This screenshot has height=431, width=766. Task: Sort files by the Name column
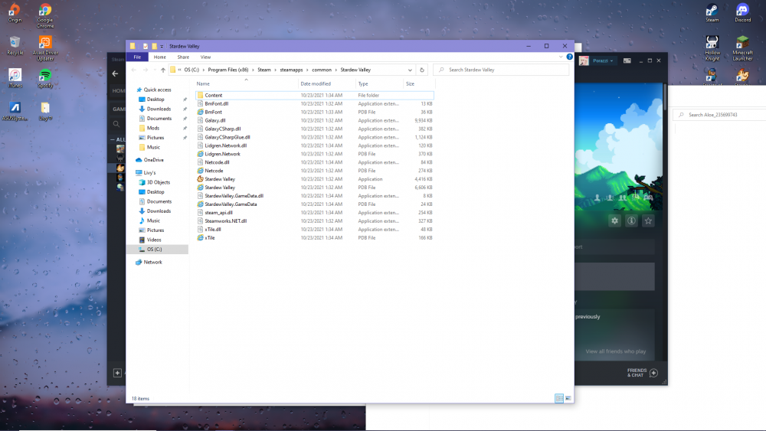(246, 83)
